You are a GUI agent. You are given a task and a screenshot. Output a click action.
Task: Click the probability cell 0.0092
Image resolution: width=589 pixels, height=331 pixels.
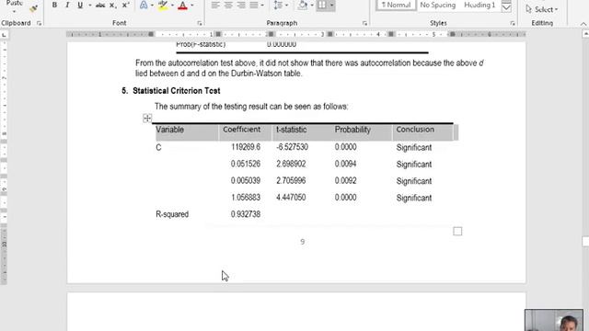click(346, 181)
